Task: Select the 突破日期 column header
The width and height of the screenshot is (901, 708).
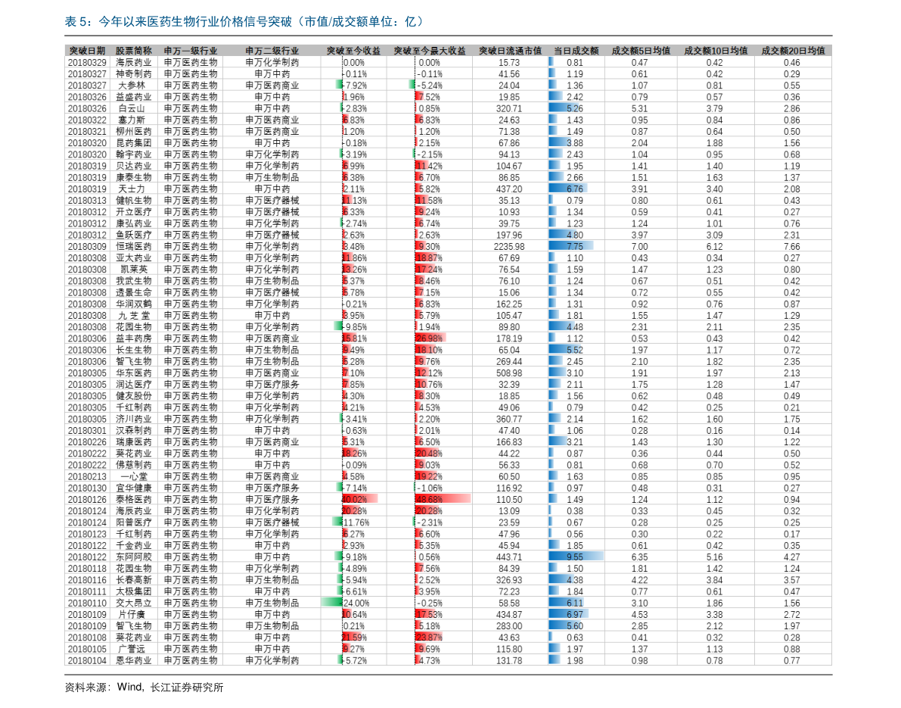Action: 87,51
